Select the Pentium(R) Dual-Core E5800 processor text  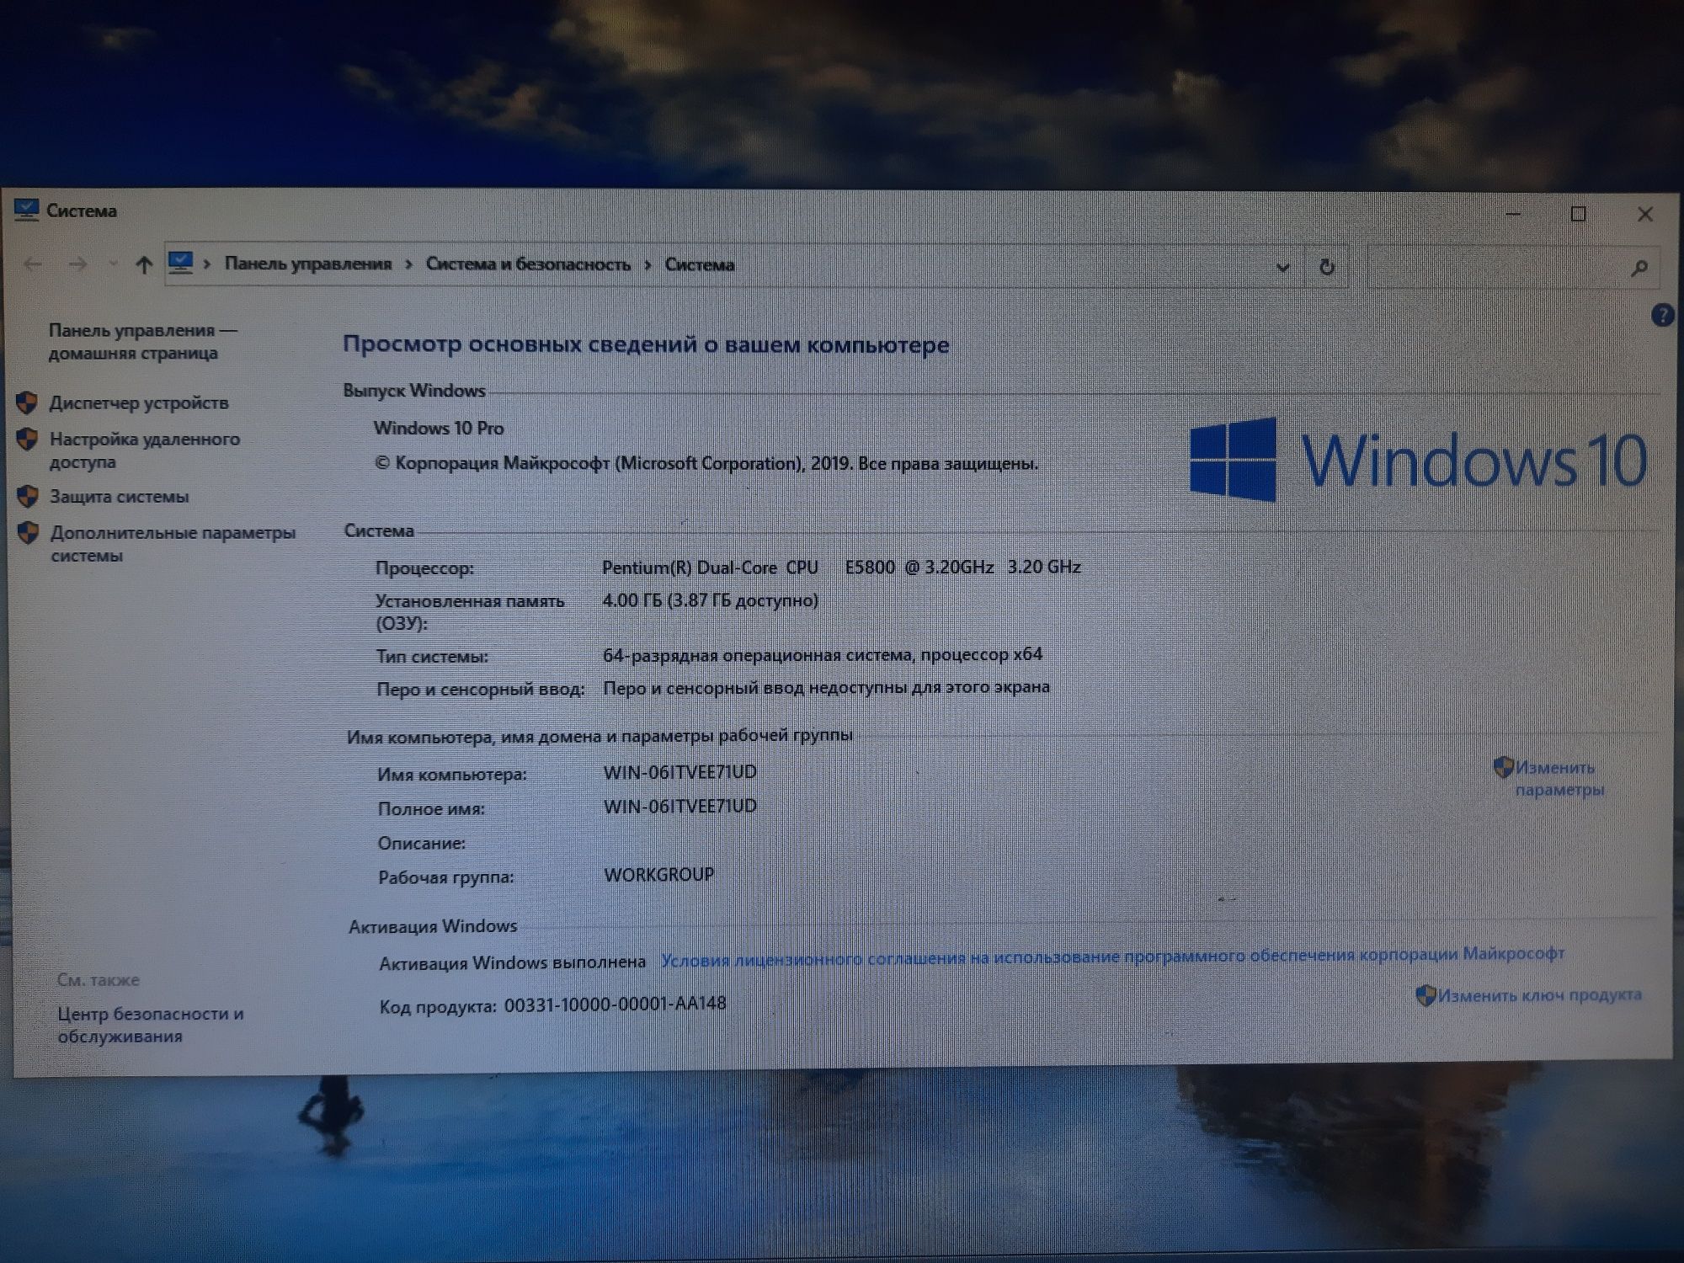click(x=841, y=567)
